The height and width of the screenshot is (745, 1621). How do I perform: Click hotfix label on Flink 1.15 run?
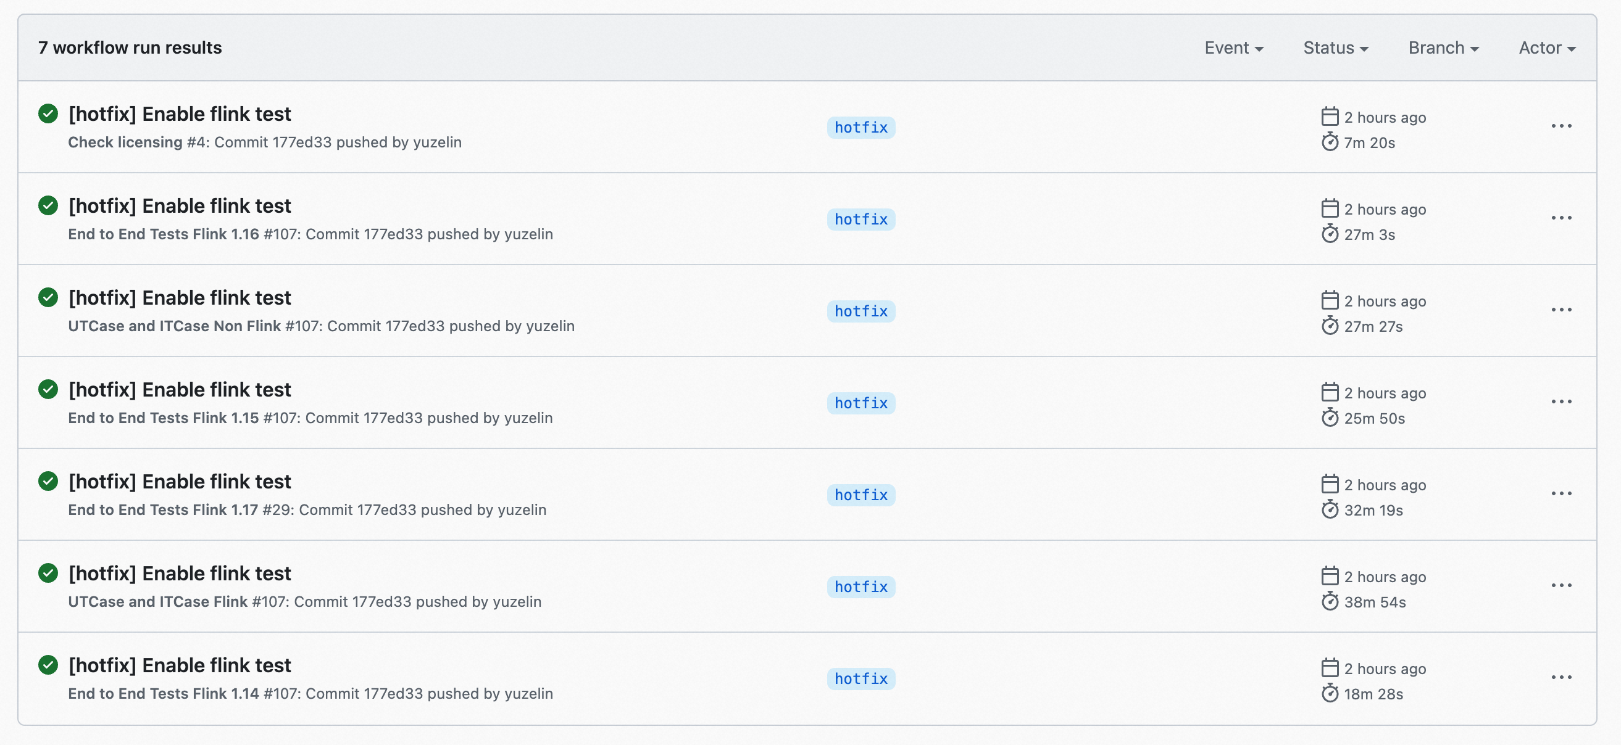[x=861, y=403]
